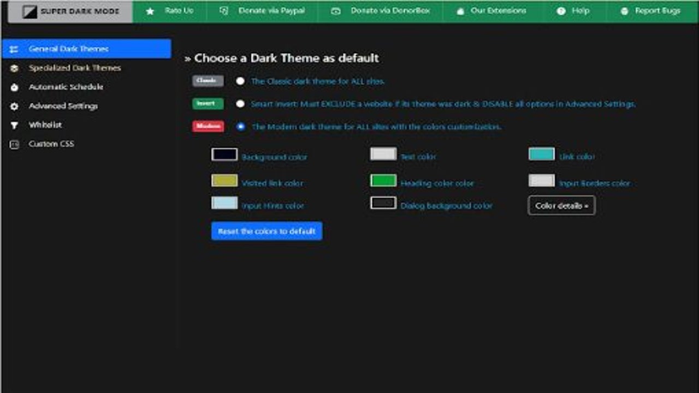Click the Choose a Dark Theme heading
This screenshot has width=699, height=393.
coord(282,58)
